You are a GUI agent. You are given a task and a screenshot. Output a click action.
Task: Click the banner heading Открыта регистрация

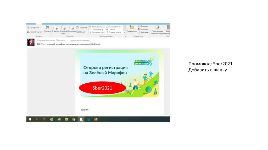pyautogui.click(x=105, y=70)
